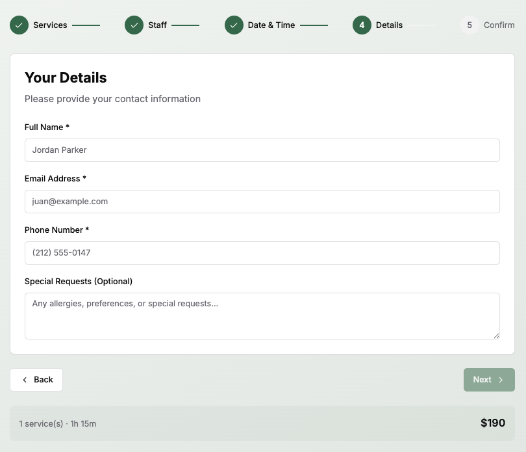Click the Next button

(489, 379)
